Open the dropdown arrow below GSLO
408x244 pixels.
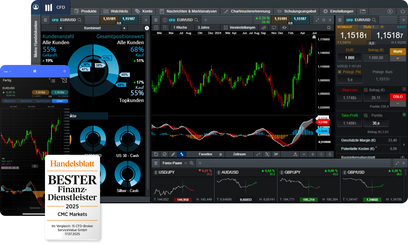398,104
